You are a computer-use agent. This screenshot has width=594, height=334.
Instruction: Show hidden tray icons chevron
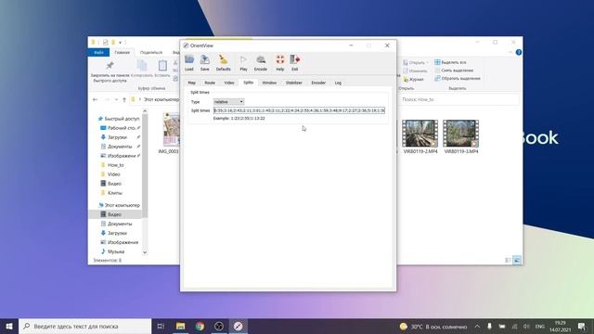click(477, 327)
